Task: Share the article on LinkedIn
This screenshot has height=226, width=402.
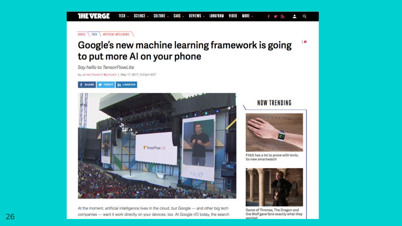Action: 126,85
